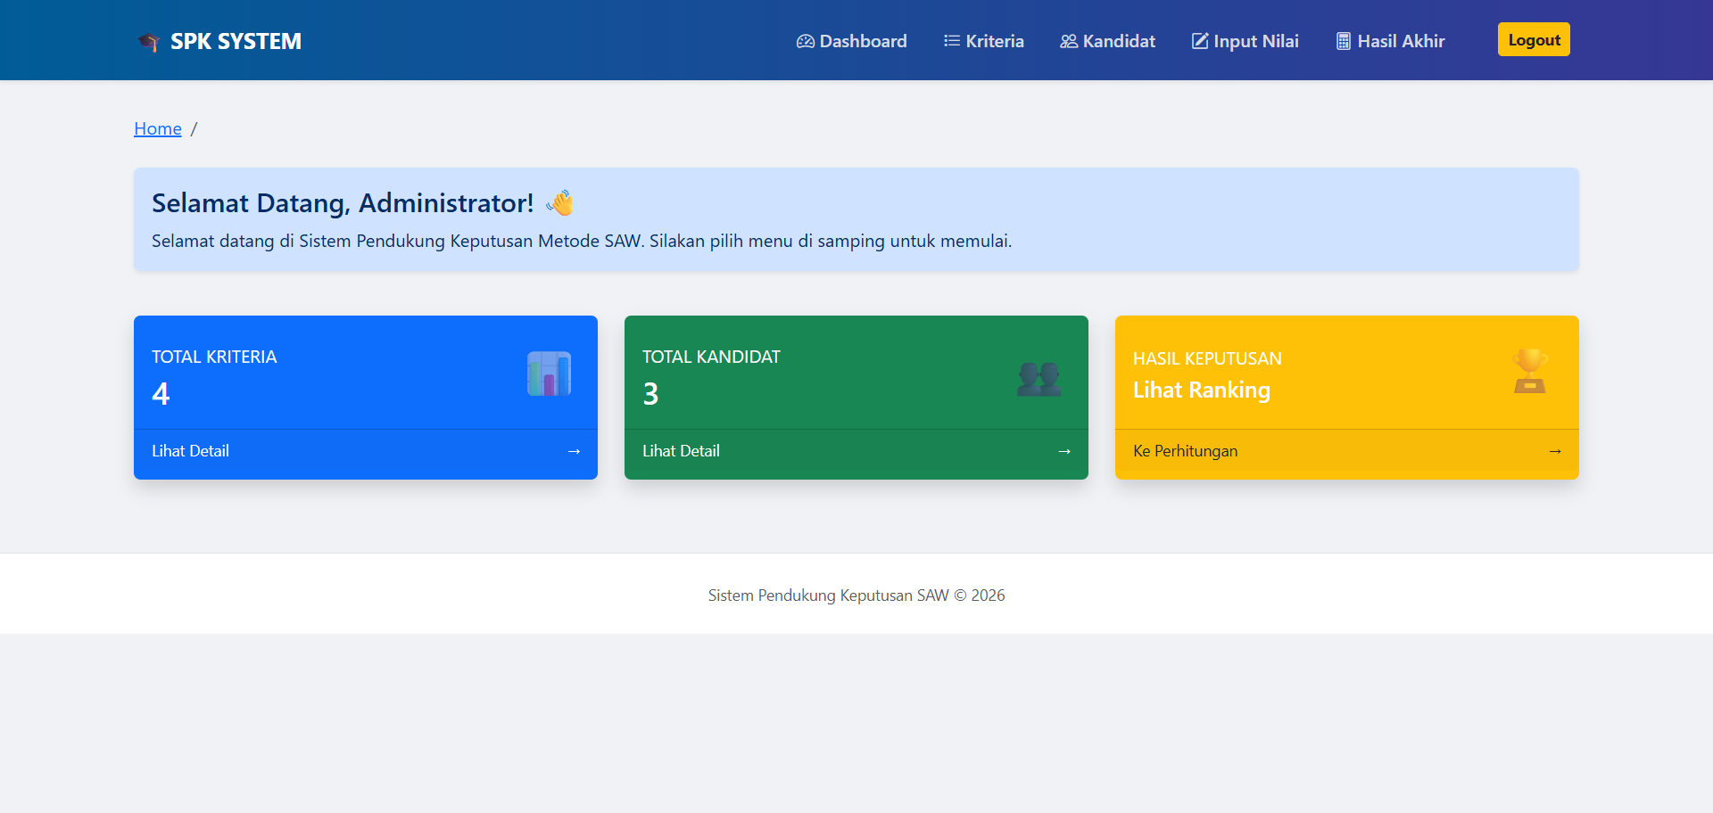Open Lihat Detail in Total Kriteria card
The width and height of the screenshot is (1713, 813).
pyautogui.click(x=190, y=451)
